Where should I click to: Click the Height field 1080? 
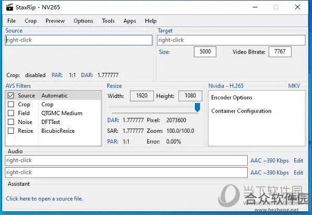coord(190,96)
